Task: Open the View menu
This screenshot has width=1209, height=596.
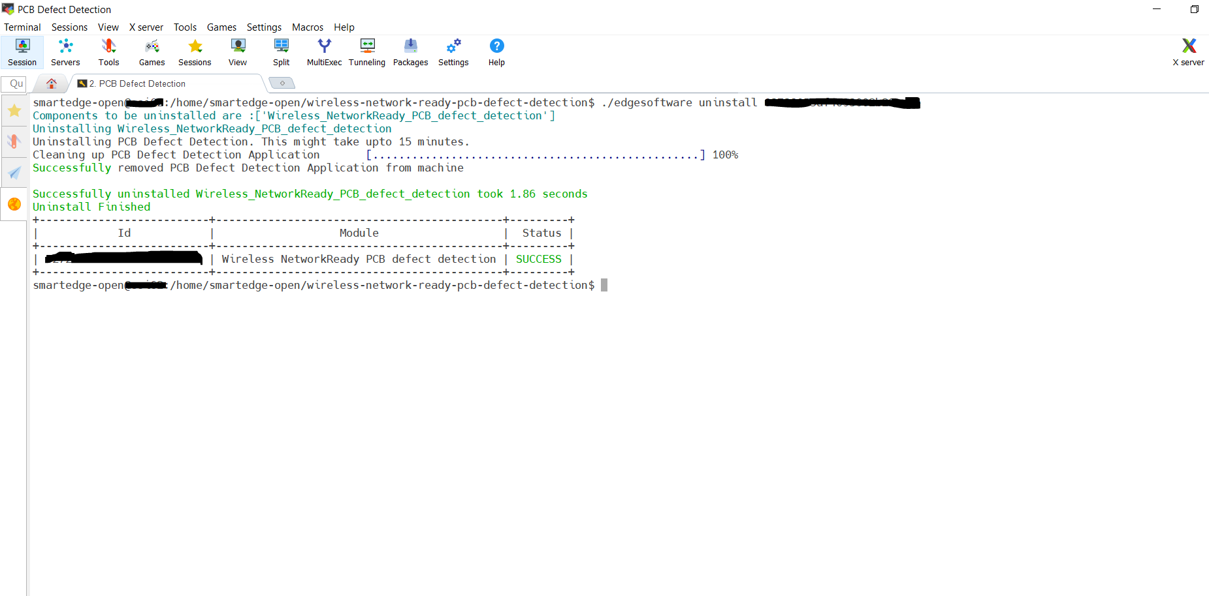Action: [108, 27]
